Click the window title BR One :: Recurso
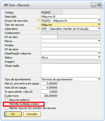Viewport: 105px width, 121px height. click(x=17, y=5)
